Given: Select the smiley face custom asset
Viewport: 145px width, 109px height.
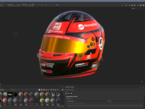Looking at the screenshot, I should coord(58,94).
